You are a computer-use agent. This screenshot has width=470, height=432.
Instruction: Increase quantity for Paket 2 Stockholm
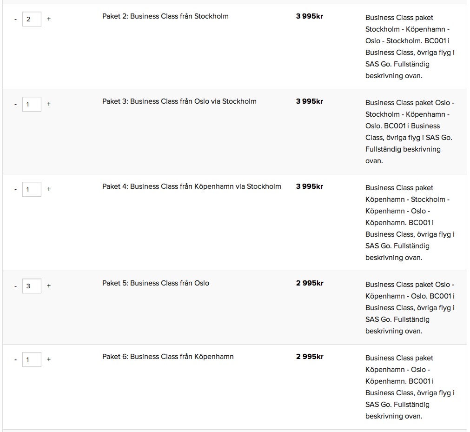49,19
